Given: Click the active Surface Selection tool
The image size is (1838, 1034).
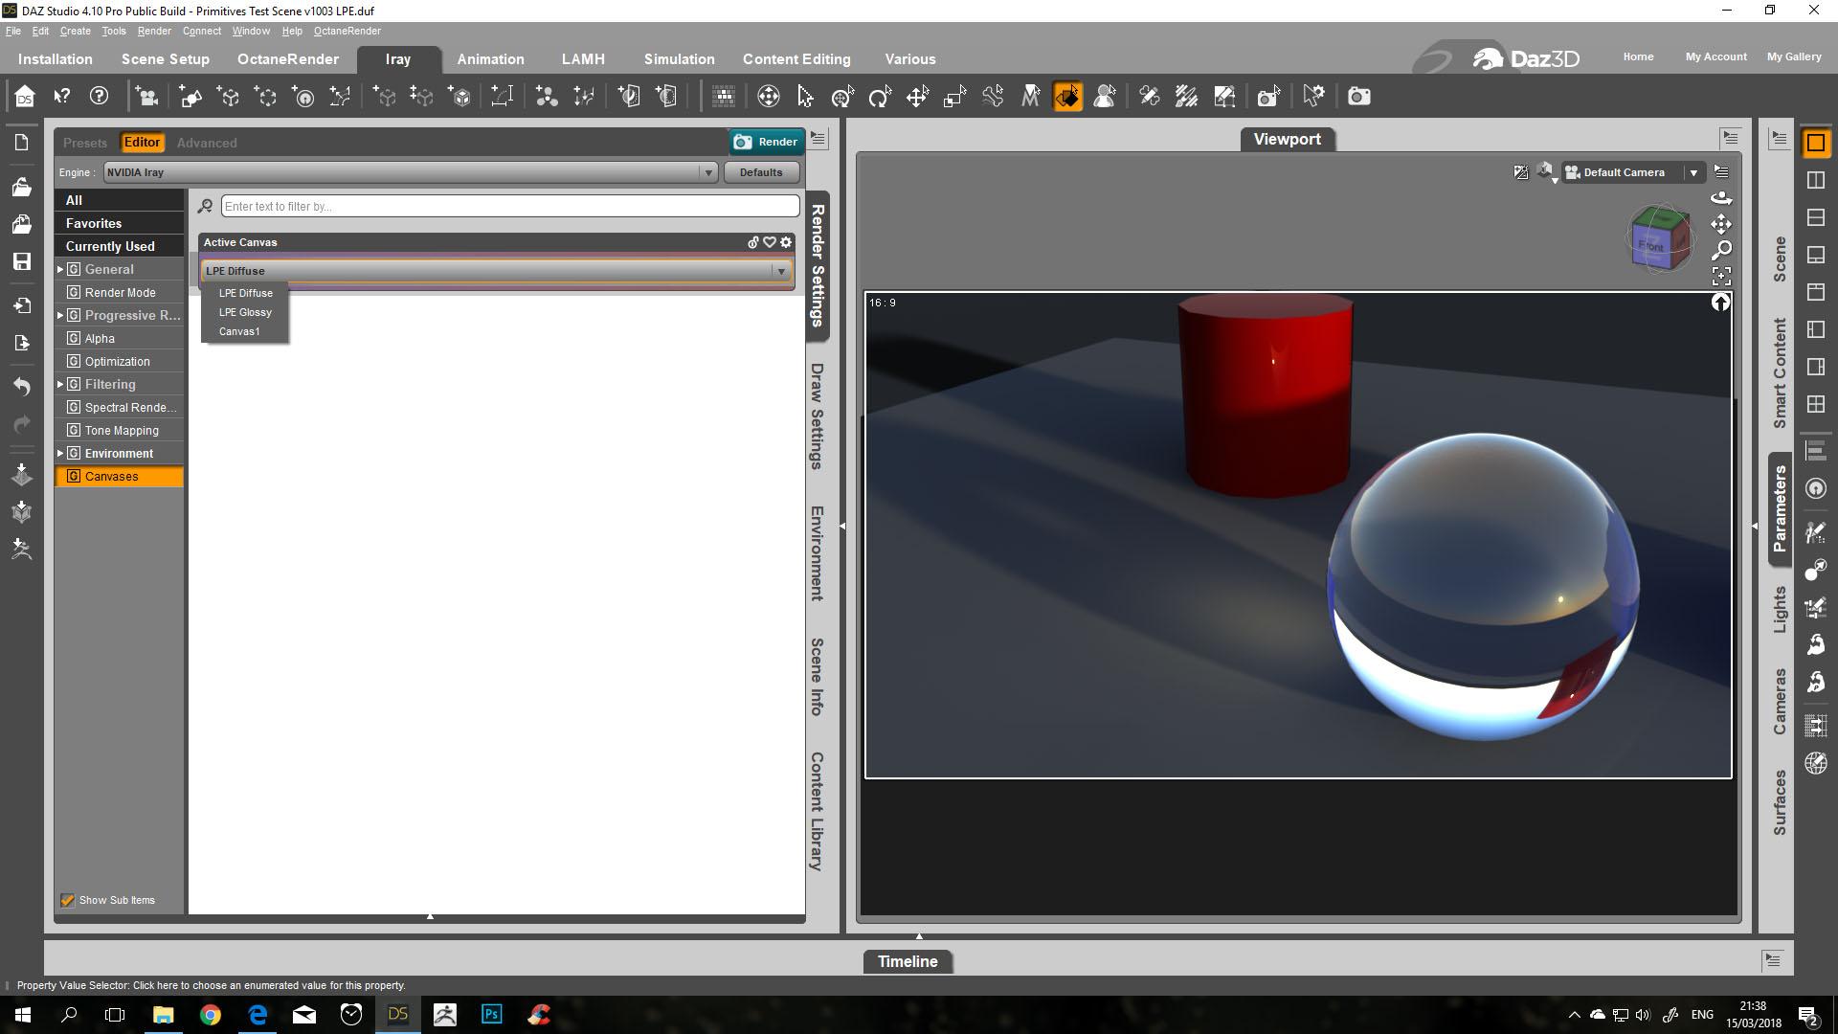Looking at the screenshot, I should (x=1067, y=97).
